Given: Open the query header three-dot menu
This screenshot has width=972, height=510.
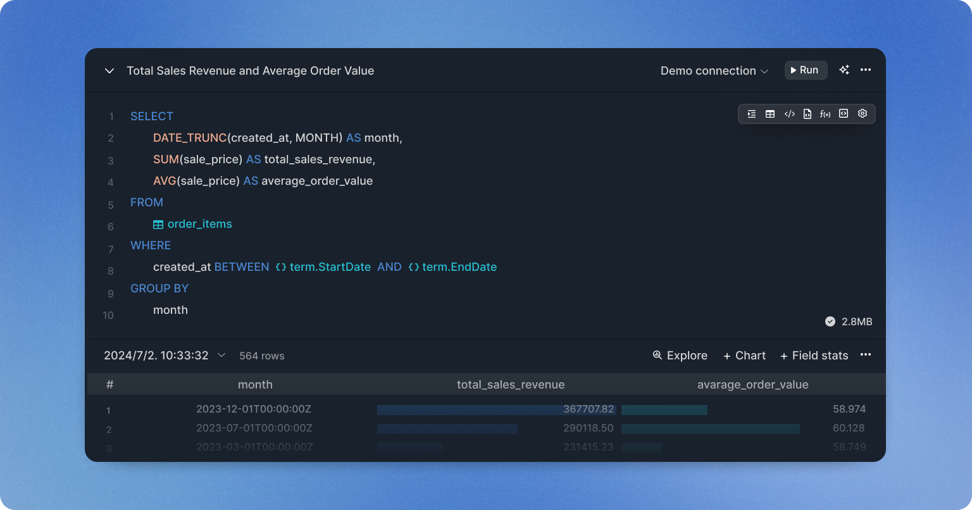Looking at the screenshot, I should (866, 70).
